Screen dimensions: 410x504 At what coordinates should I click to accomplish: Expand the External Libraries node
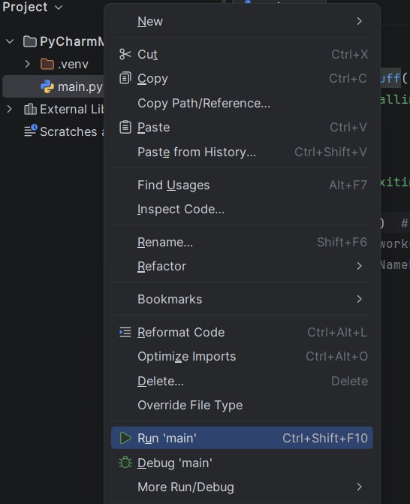[x=9, y=109]
